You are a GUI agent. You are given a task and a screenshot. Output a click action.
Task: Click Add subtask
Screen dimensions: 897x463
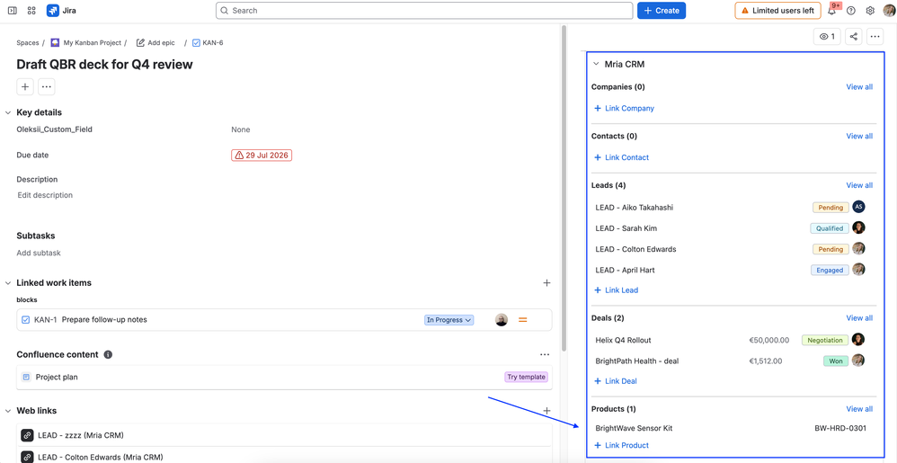[x=39, y=253]
